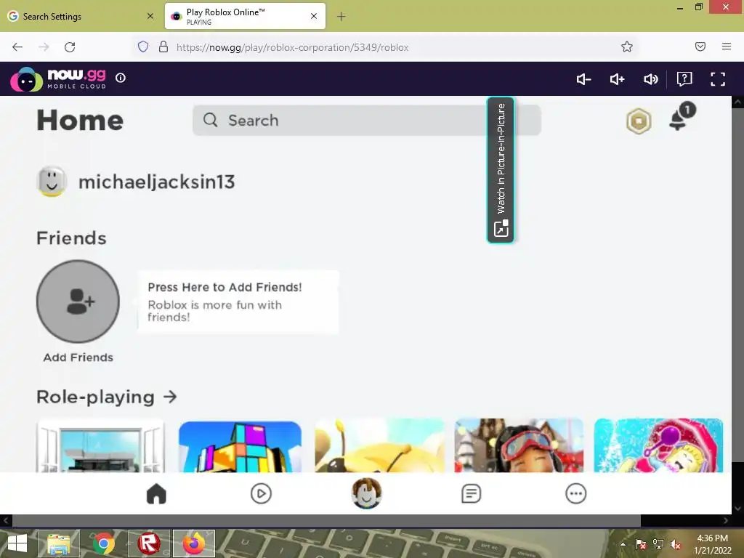This screenshot has height=558, width=744.
Task: Select the Discover play tab in bottom navigation
Action: coord(261,494)
